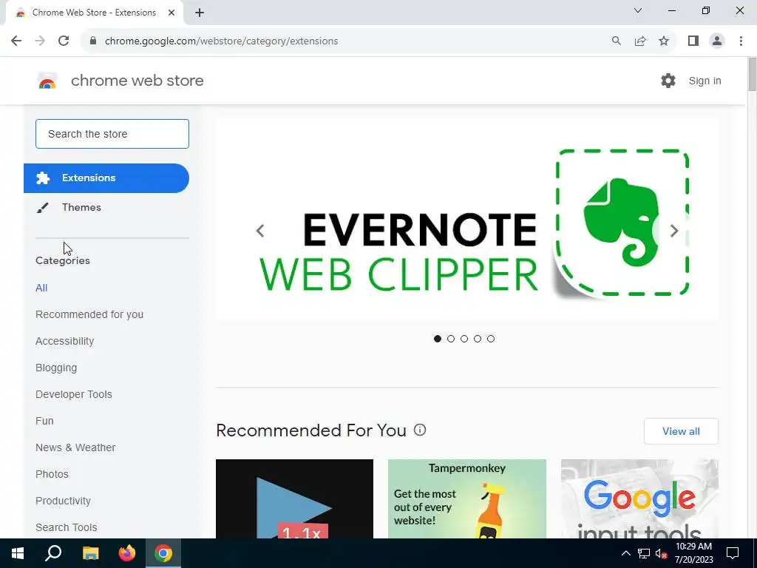Screen dimensions: 757x568
Task: Open Evernote Web Clipper banner
Action: [x=467, y=219]
